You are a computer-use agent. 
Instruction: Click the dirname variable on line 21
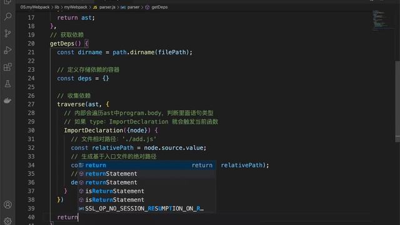(90, 52)
